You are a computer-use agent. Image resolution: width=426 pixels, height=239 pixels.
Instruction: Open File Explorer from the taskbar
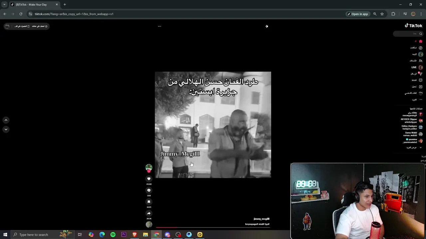[x=145, y=235]
